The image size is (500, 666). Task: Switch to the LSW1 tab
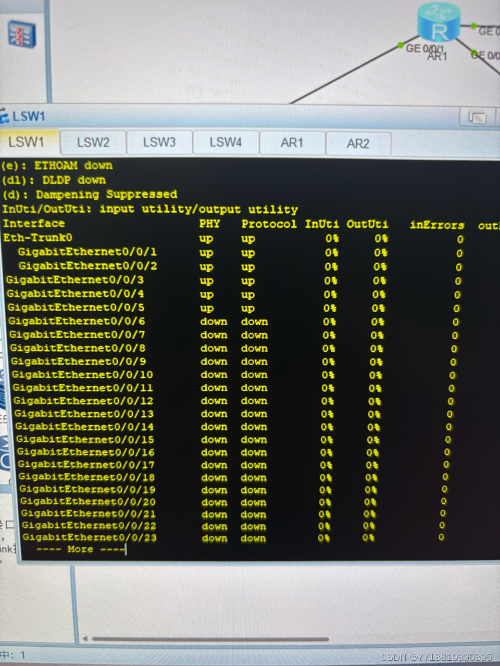coord(27,142)
